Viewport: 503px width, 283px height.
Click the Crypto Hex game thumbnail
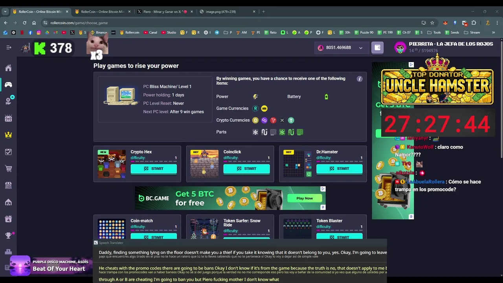[x=112, y=164]
